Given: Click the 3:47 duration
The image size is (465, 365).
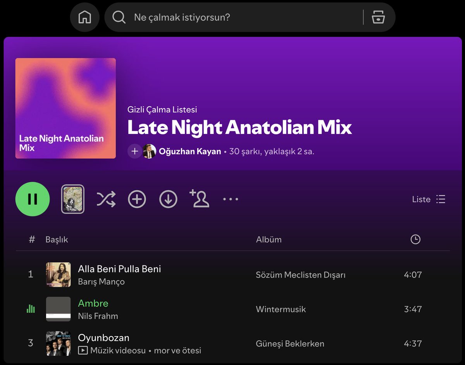Looking at the screenshot, I should (413, 309).
